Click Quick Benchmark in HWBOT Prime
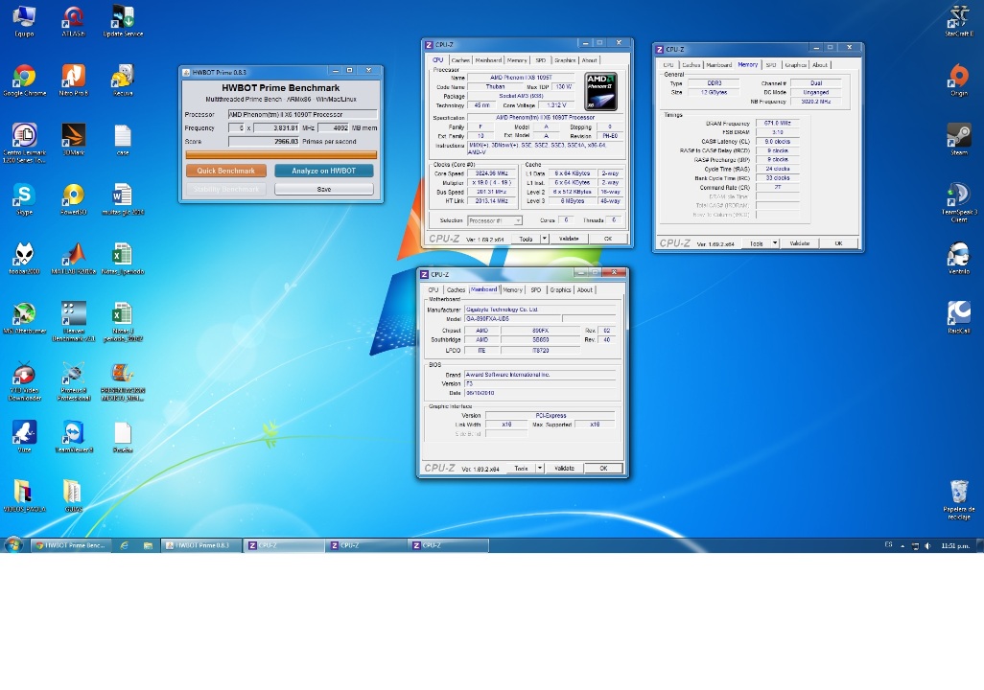This screenshot has width=984, height=690. (x=226, y=171)
